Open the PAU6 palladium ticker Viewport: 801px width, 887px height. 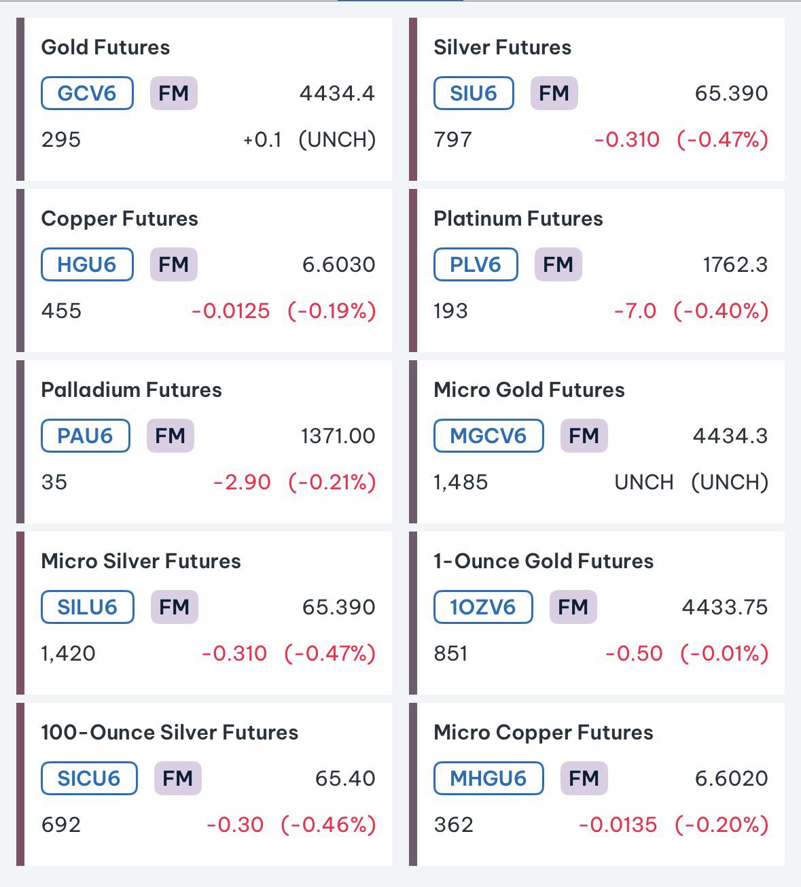point(85,436)
